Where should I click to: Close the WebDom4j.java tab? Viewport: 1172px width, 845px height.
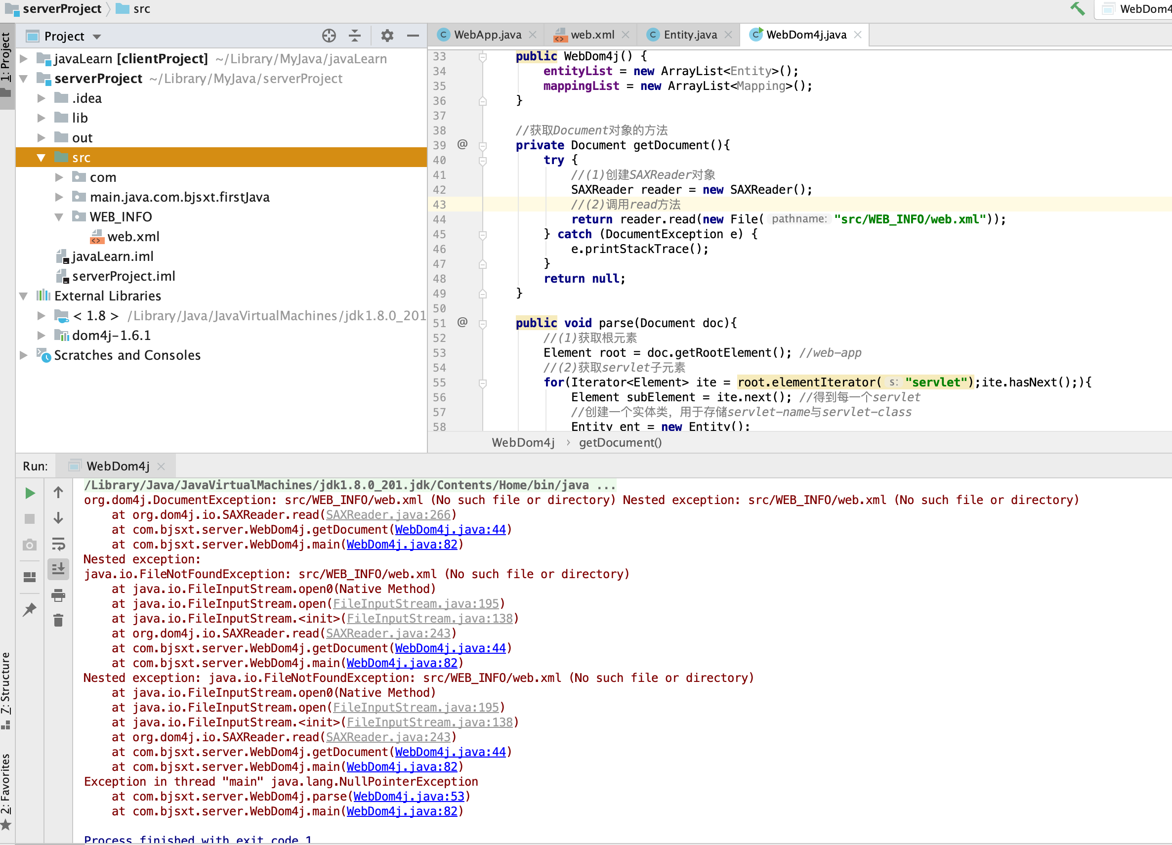858,35
